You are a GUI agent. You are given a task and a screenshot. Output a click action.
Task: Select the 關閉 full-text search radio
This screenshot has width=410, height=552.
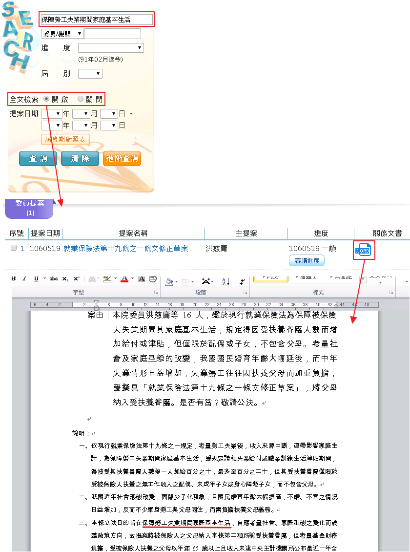coord(81,99)
